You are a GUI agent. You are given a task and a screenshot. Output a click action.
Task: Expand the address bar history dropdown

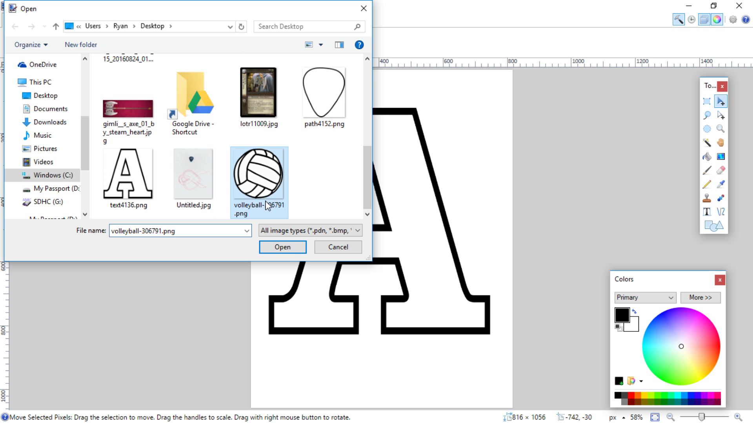(x=230, y=27)
